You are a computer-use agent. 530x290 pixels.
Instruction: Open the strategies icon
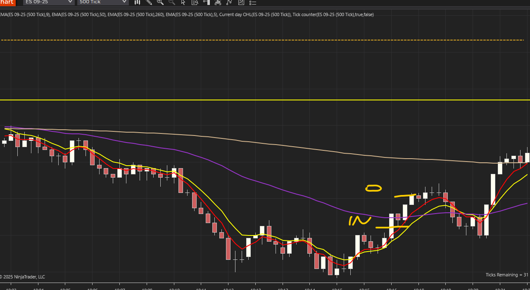229,2
